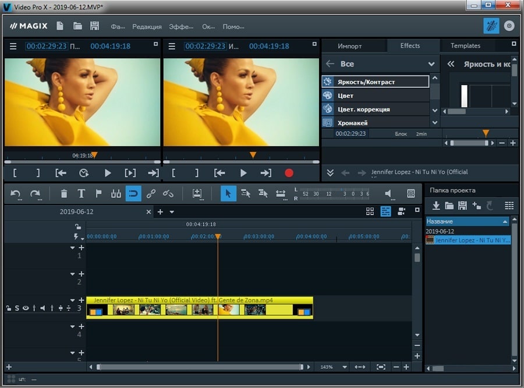Toggle the magnet snapping button
This screenshot has height=388, width=524.
(x=133, y=193)
